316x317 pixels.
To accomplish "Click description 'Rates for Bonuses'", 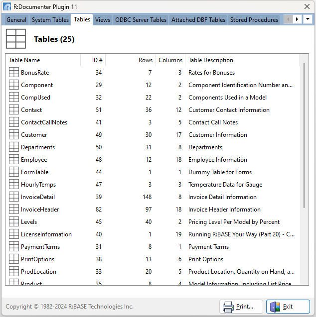I will [211, 73].
